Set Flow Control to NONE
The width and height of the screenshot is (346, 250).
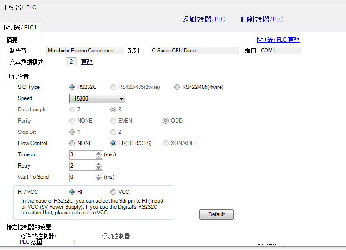tap(72, 143)
